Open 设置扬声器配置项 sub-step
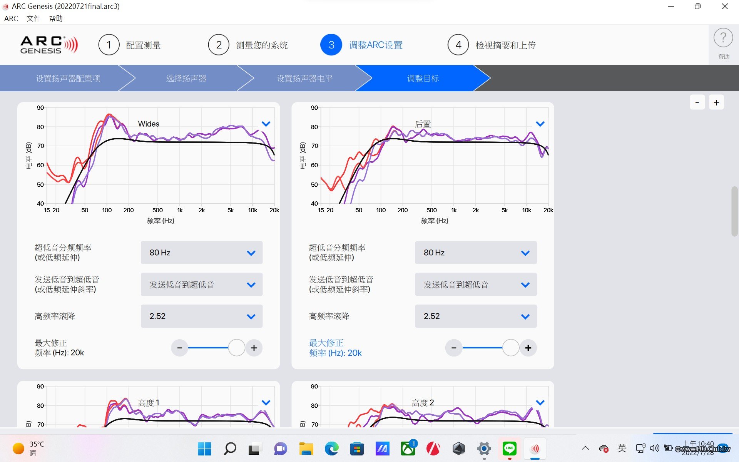This screenshot has height=462, width=739. pyautogui.click(x=68, y=78)
